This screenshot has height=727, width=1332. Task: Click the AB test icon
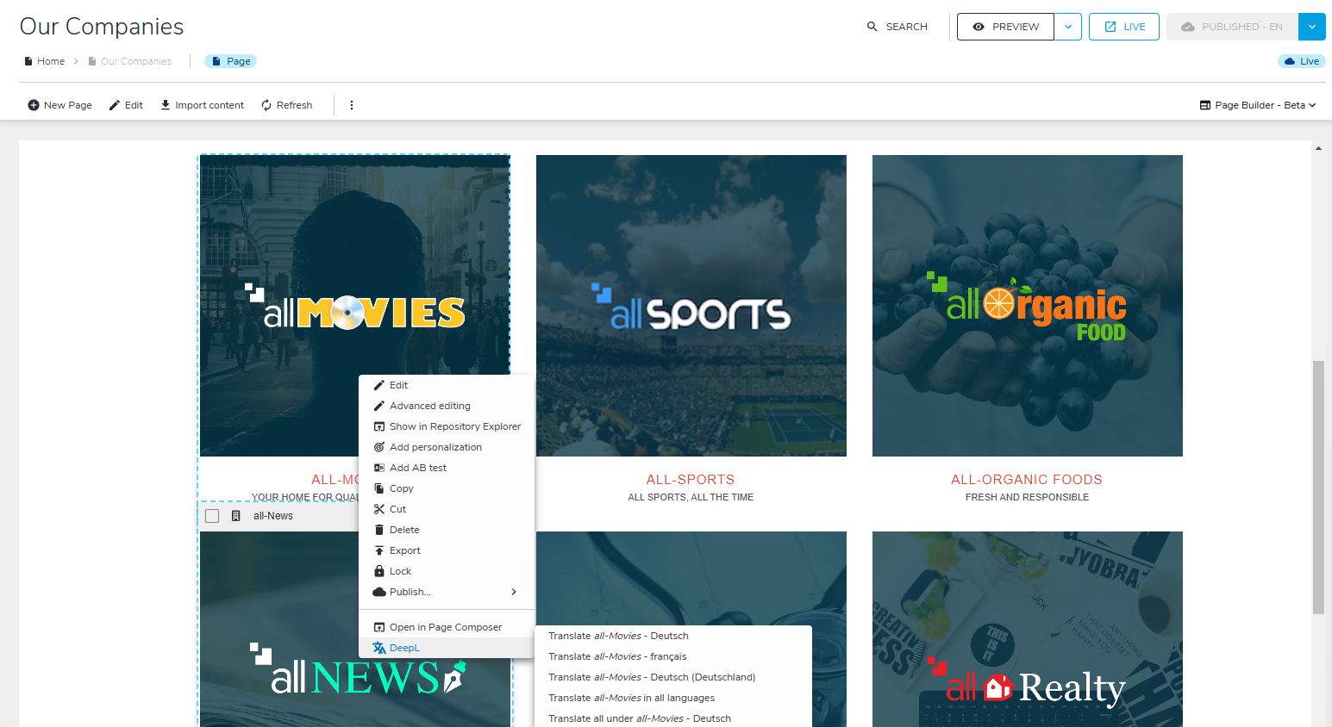pos(379,468)
